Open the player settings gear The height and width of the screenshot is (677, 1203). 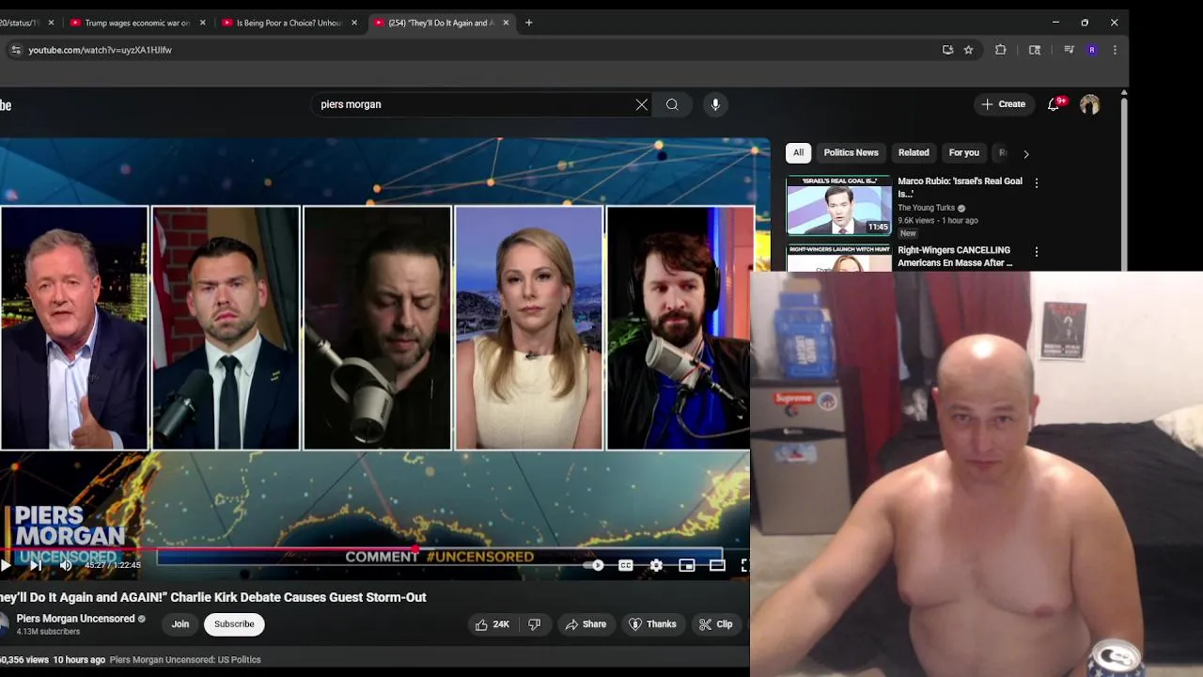click(x=656, y=565)
